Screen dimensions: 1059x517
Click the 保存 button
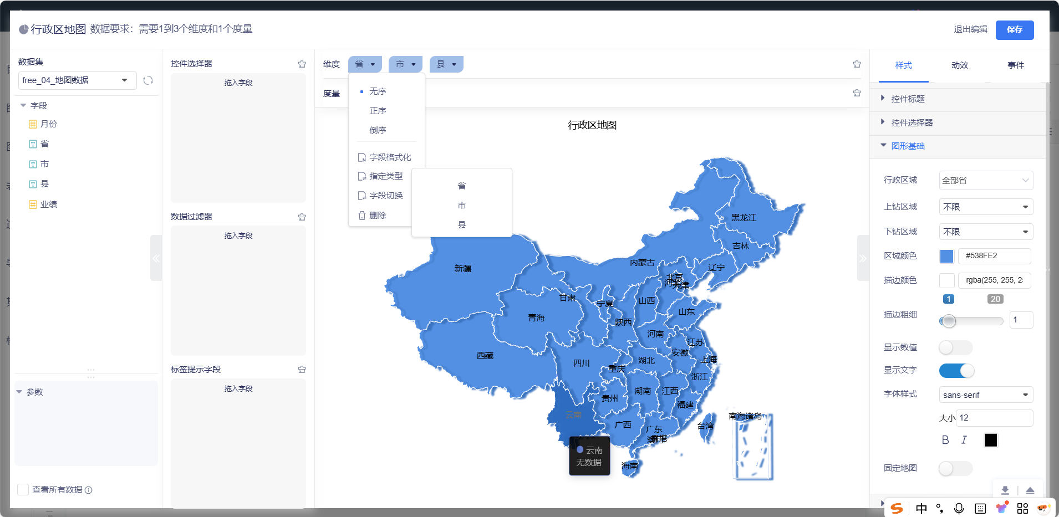coord(1014,30)
